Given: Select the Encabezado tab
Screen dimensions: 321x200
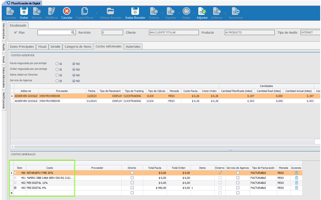Looking at the screenshot, I should coord(18,25).
